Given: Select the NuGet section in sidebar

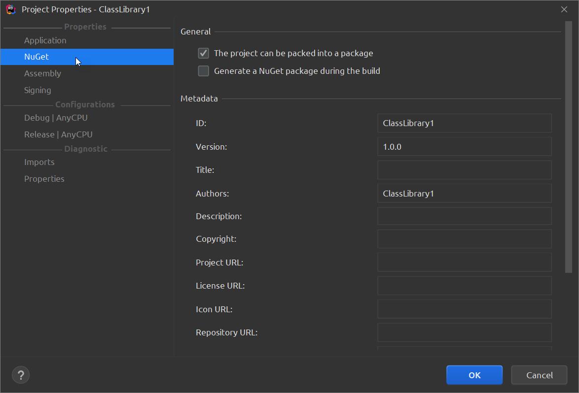Looking at the screenshot, I should (36, 57).
